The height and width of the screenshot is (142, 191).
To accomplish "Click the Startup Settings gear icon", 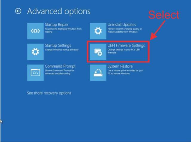I will [x=35, y=52].
